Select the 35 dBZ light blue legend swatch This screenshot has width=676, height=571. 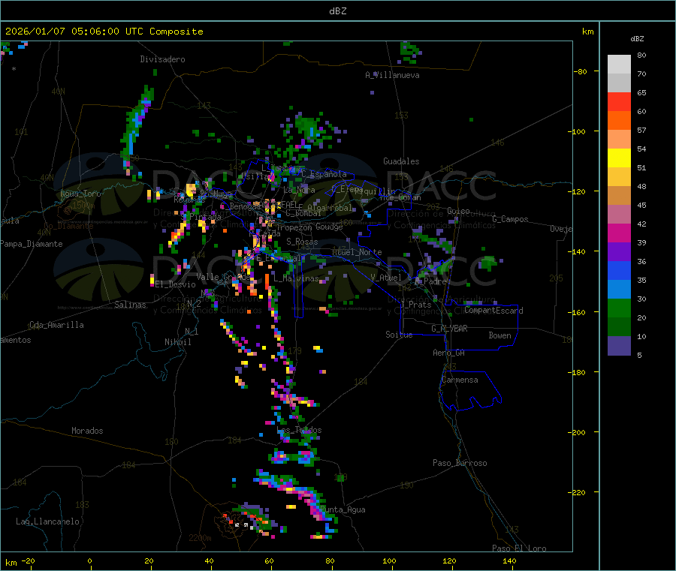pos(619,290)
